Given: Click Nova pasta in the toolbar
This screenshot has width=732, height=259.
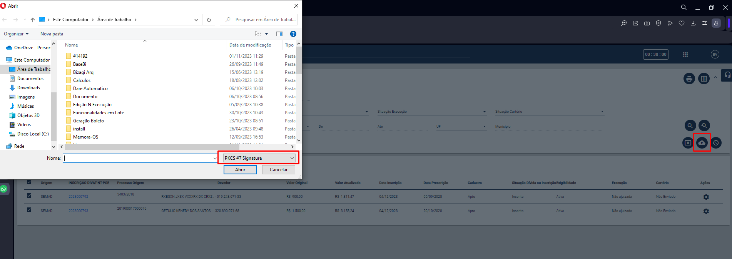Looking at the screenshot, I should 52,34.
